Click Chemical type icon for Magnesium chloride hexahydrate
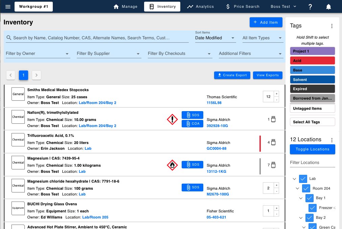 point(18,186)
